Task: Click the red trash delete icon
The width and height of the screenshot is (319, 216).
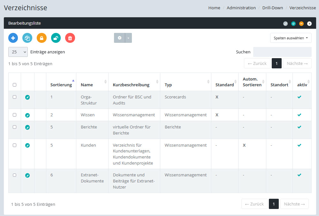Action: click(70, 38)
